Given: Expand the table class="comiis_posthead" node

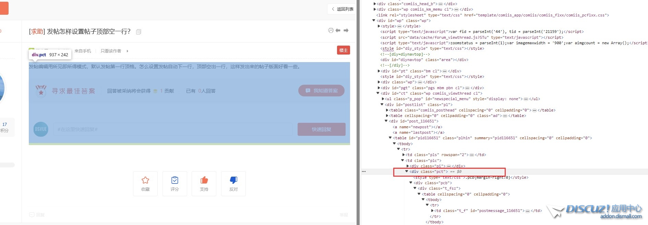Looking at the screenshot, I should [387, 110].
